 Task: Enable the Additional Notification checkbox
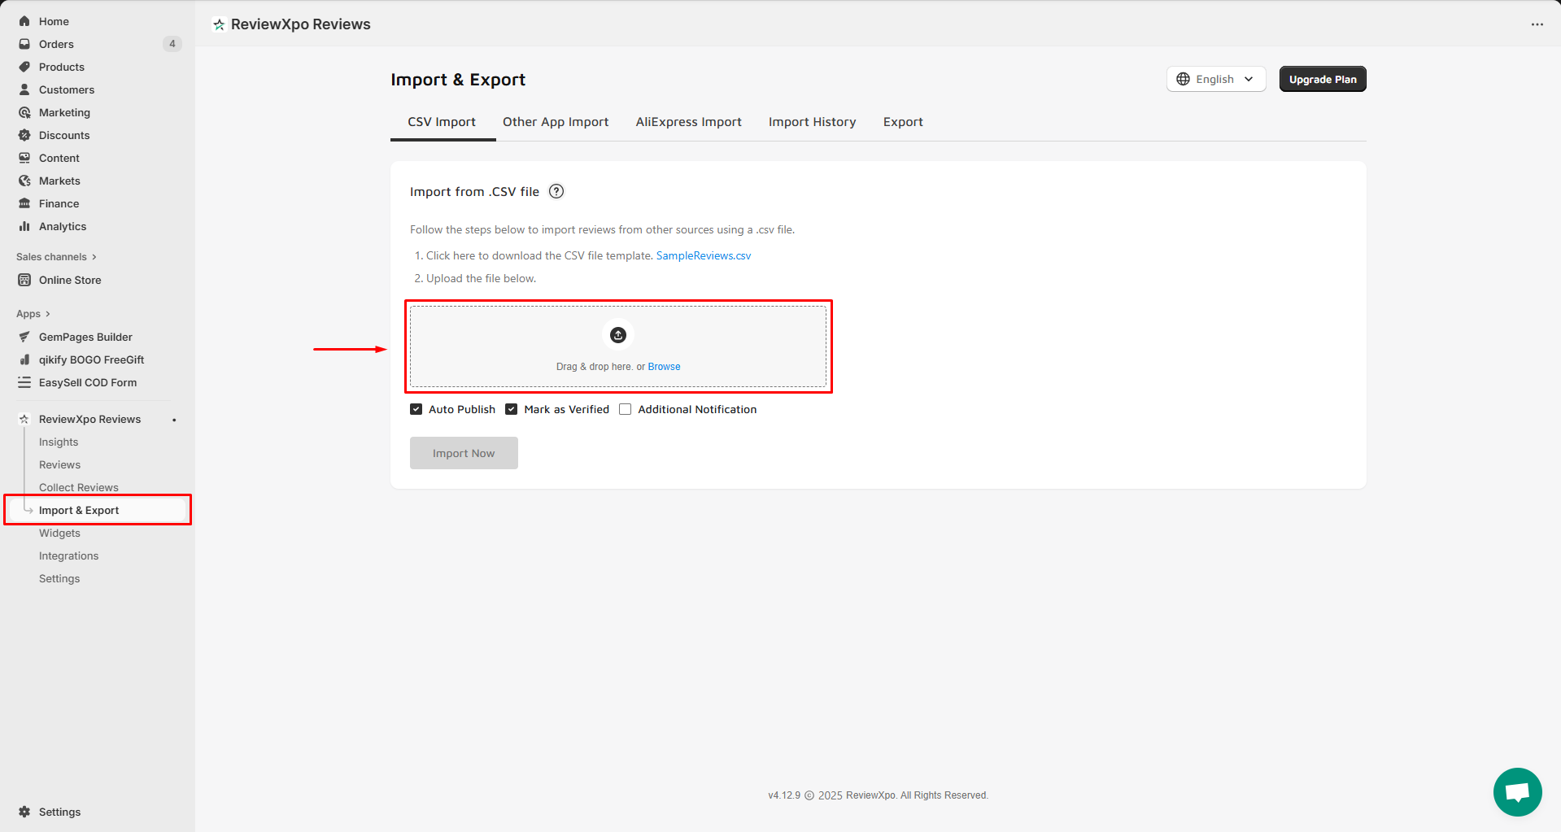click(626, 409)
